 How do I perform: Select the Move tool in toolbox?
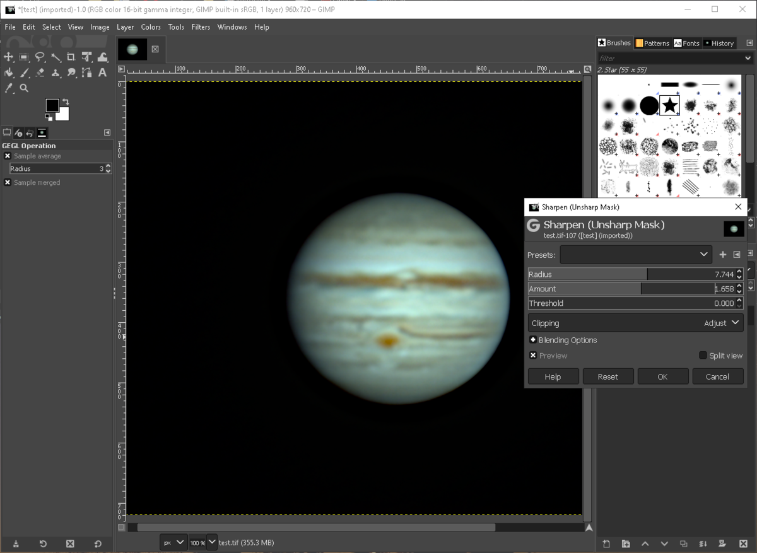[9, 57]
